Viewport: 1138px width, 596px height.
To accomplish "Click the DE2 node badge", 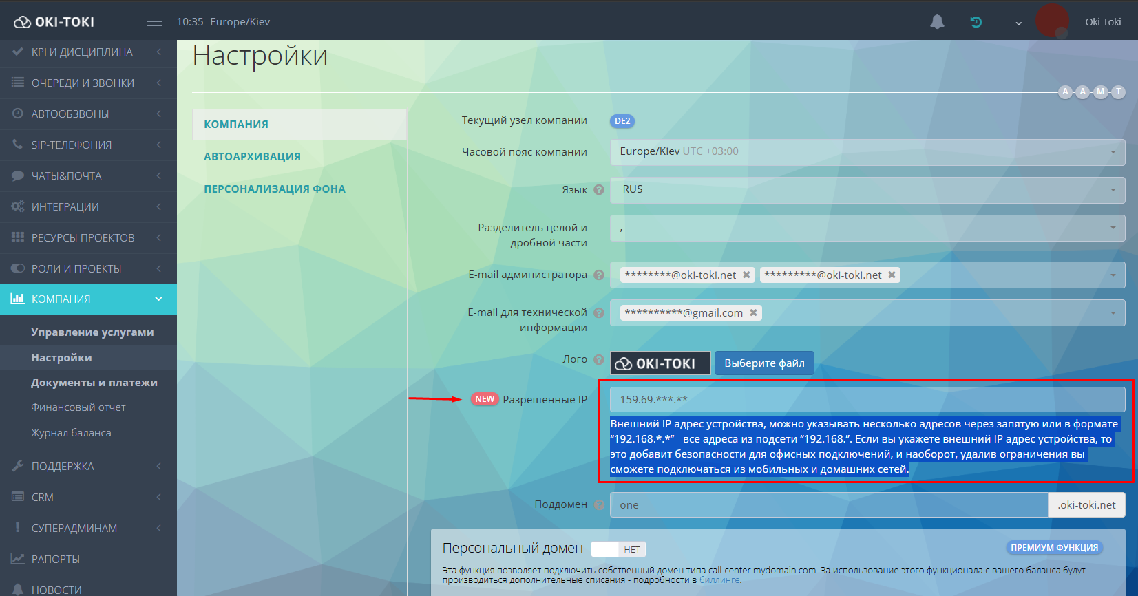I will pos(622,121).
